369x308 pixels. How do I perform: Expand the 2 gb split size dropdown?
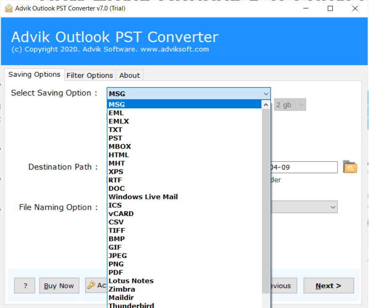coord(290,105)
